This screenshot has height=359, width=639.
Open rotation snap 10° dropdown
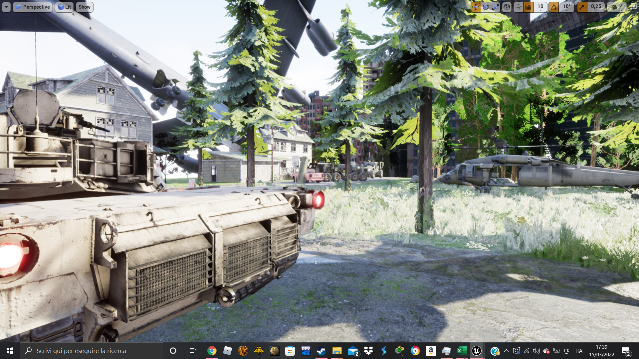566,7
